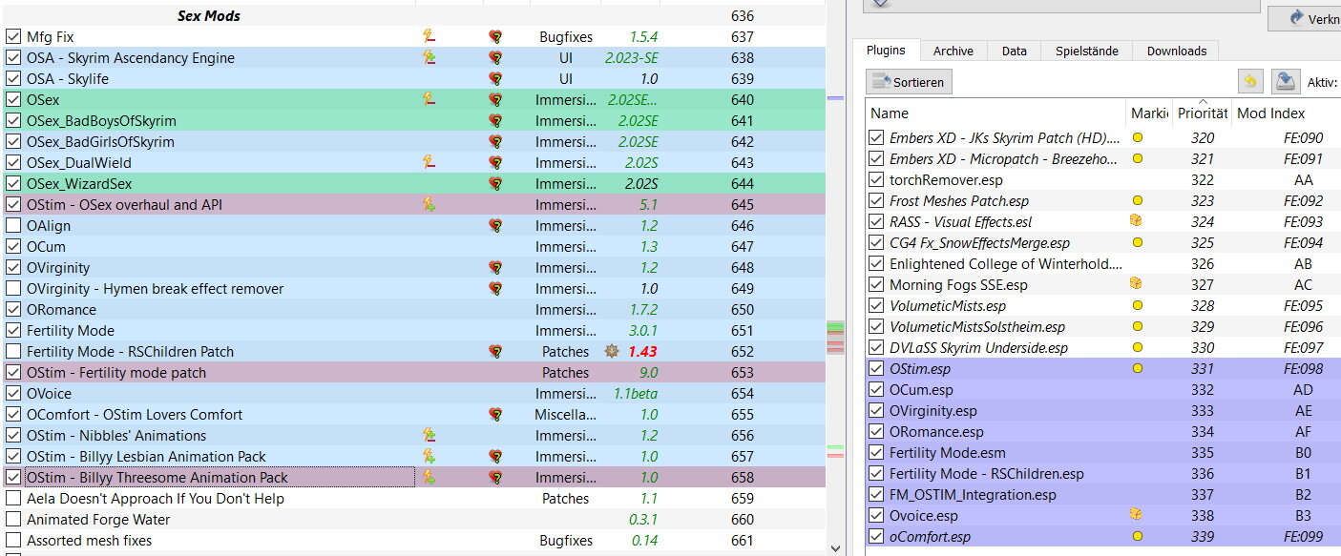Click the heart icon in OSA - Skylife row

click(495, 79)
